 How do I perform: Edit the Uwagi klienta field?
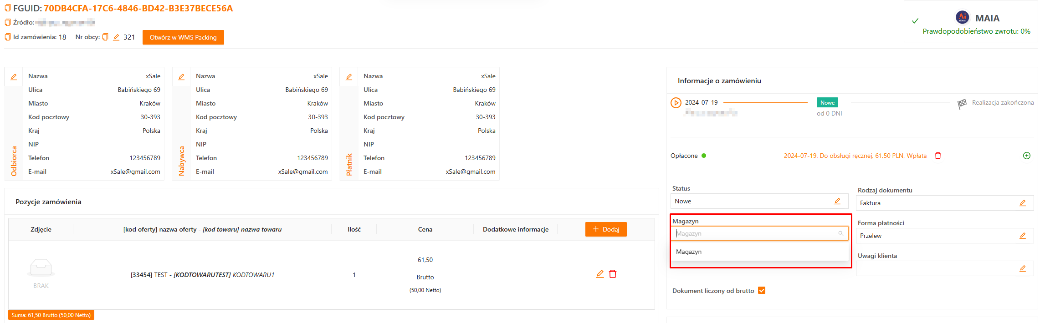[x=1022, y=268]
